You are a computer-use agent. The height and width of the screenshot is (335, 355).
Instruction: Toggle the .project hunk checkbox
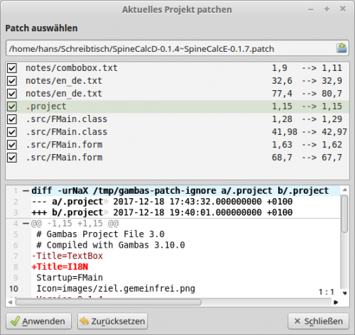12,106
